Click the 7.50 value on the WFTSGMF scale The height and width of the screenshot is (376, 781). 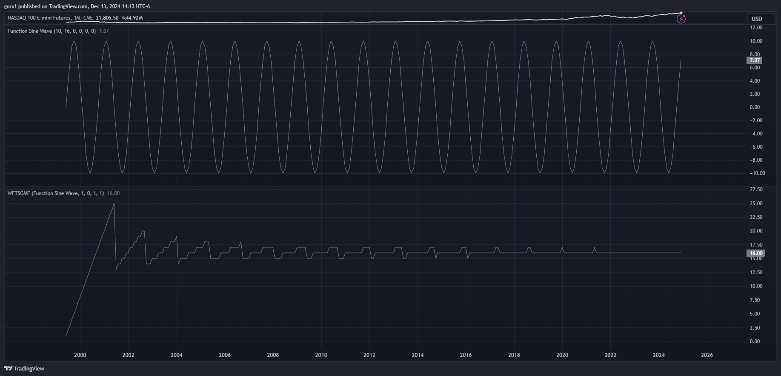(755, 300)
